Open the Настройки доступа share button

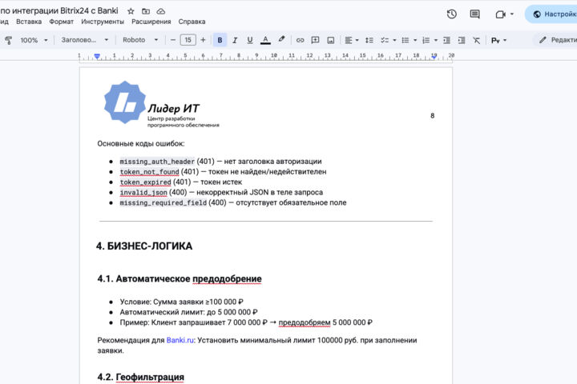pyautogui.click(x=551, y=14)
